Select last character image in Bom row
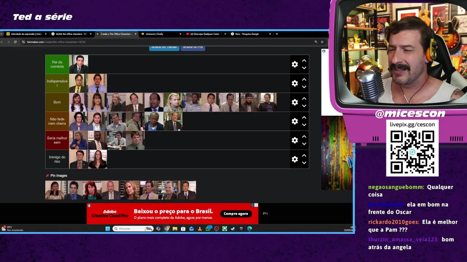Viewport: 467px width, 262px height. tap(267, 102)
